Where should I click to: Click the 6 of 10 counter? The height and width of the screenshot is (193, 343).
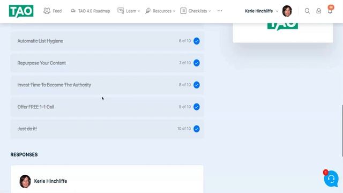(185, 41)
